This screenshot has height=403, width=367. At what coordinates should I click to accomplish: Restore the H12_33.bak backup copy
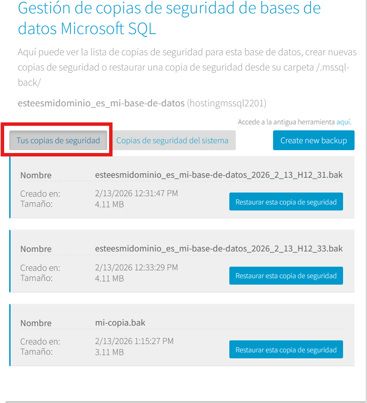pyautogui.click(x=286, y=275)
